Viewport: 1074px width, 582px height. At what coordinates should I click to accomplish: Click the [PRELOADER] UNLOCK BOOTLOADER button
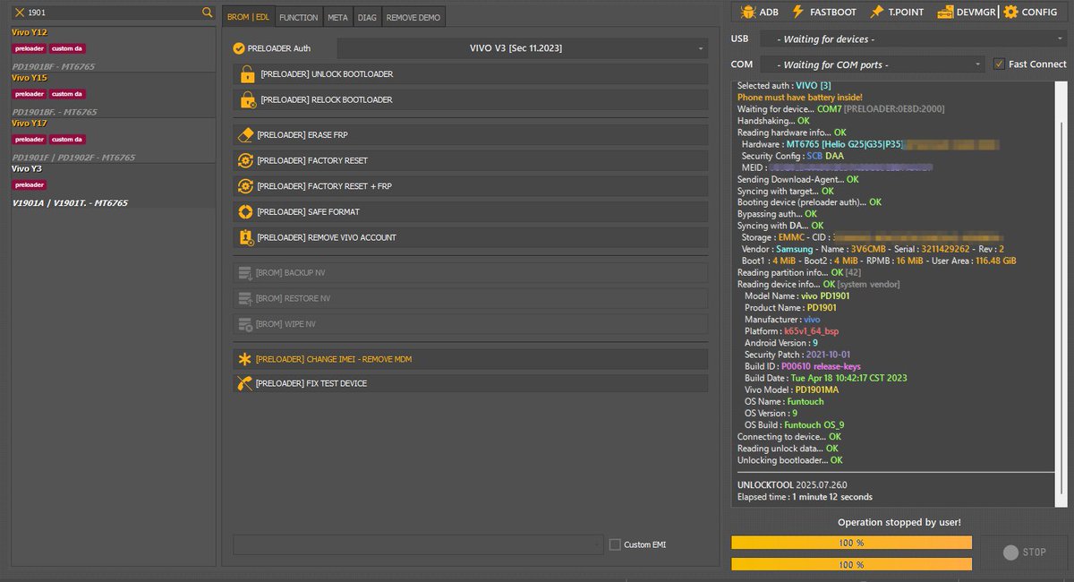pos(470,74)
